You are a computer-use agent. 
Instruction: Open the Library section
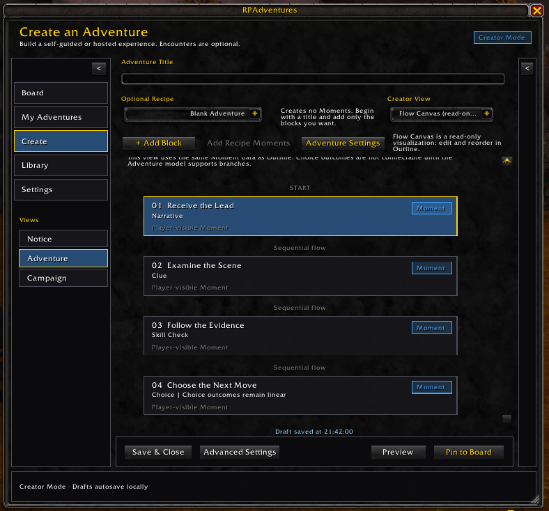(x=61, y=166)
